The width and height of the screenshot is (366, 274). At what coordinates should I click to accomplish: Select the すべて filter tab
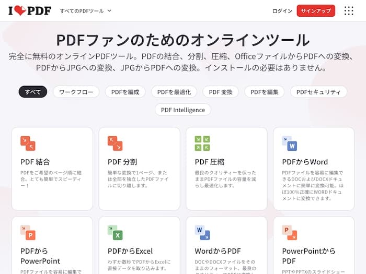[x=33, y=92]
